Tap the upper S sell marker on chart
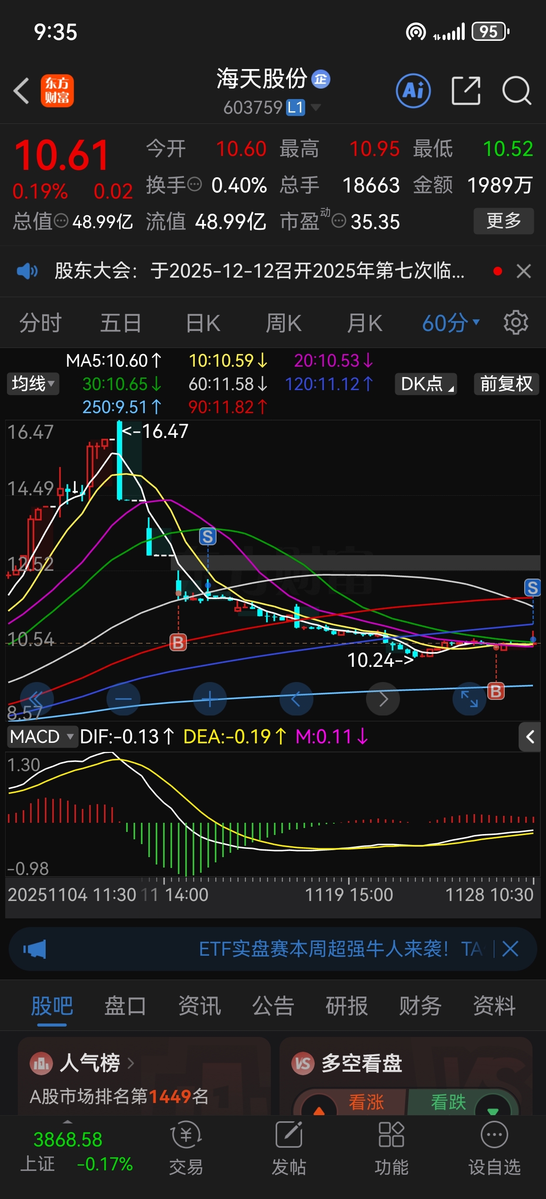Image resolution: width=546 pixels, height=1199 pixels. 208,537
